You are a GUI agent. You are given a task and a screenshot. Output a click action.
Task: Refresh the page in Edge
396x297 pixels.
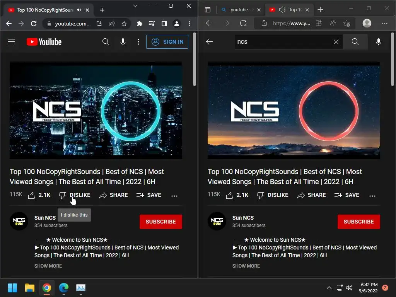(x=243, y=23)
